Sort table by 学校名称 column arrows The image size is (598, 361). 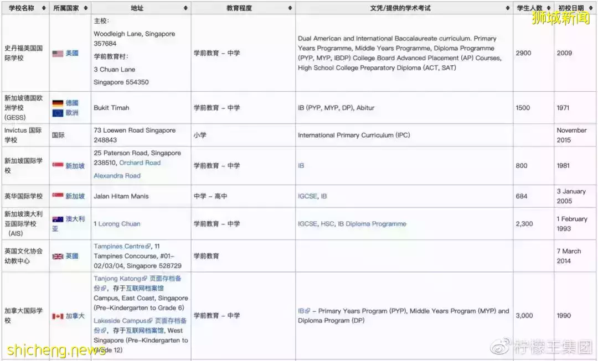44,8
